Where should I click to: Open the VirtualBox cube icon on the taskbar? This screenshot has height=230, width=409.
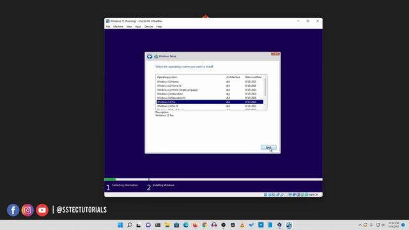279,225
